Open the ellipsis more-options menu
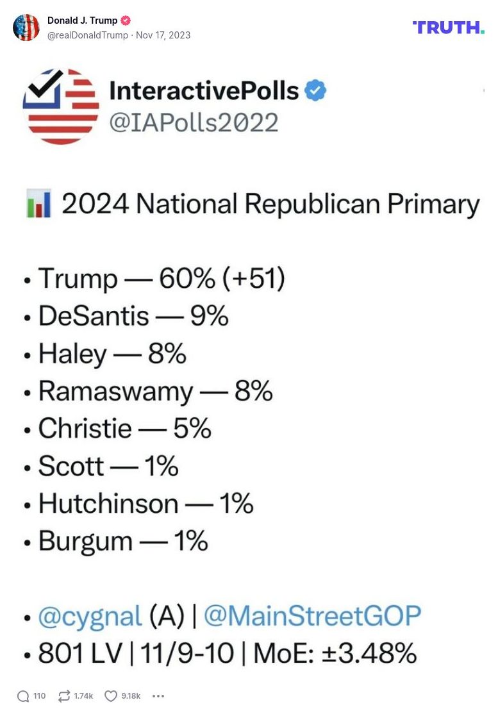The height and width of the screenshot is (716, 498). tap(158, 696)
